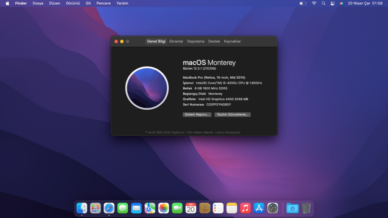The height and width of the screenshot is (218, 388).
Task: Switch to the Destek tab
Action: 214,41
